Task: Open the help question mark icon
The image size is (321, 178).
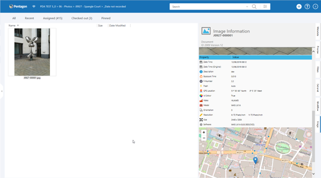Action: pos(307,7)
